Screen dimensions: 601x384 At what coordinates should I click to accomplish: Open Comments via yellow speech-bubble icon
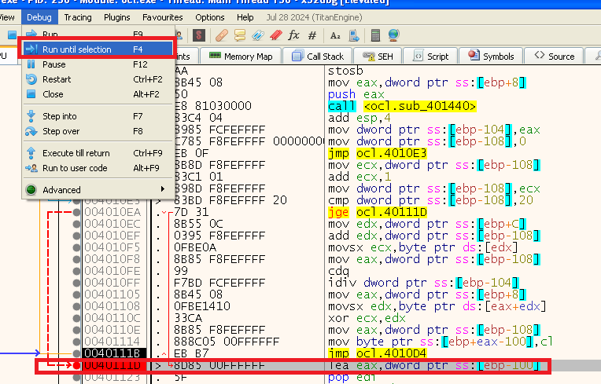coord(239,35)
